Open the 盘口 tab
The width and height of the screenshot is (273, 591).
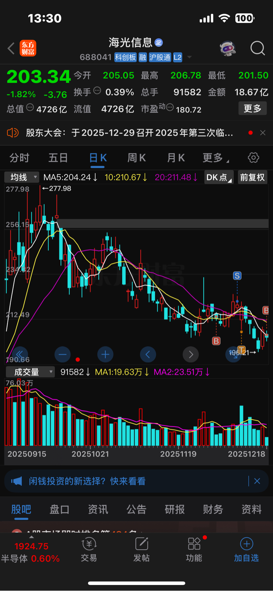pyautogui.click(x=59, y=509)
